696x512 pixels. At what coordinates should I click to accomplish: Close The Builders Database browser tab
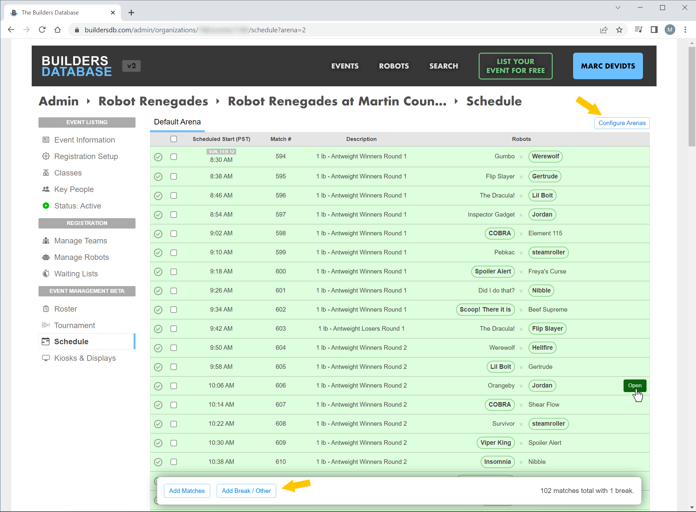coord(113,13)
